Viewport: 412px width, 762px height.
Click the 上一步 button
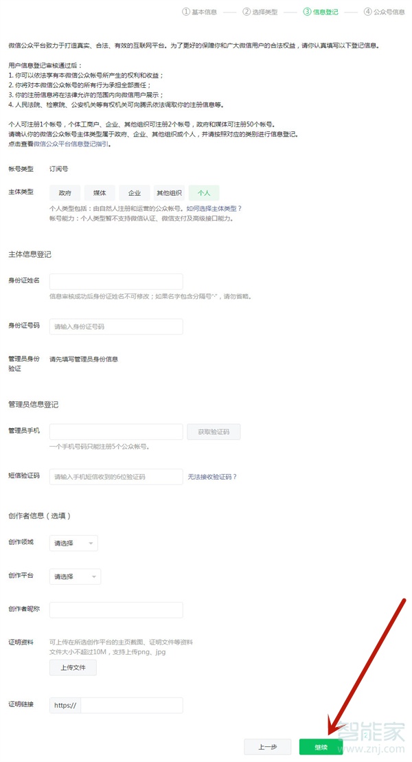[x=268, y=747]
